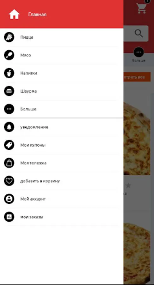Select the Напитки menu label

29,73
